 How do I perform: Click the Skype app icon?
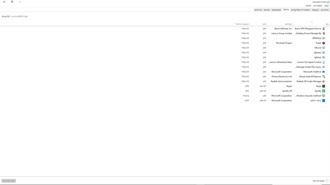tap(324, 86)
